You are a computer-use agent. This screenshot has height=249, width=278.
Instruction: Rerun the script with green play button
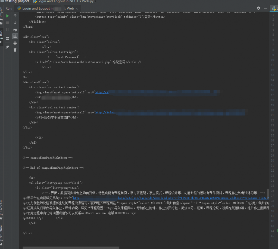(x=8, y=16)
